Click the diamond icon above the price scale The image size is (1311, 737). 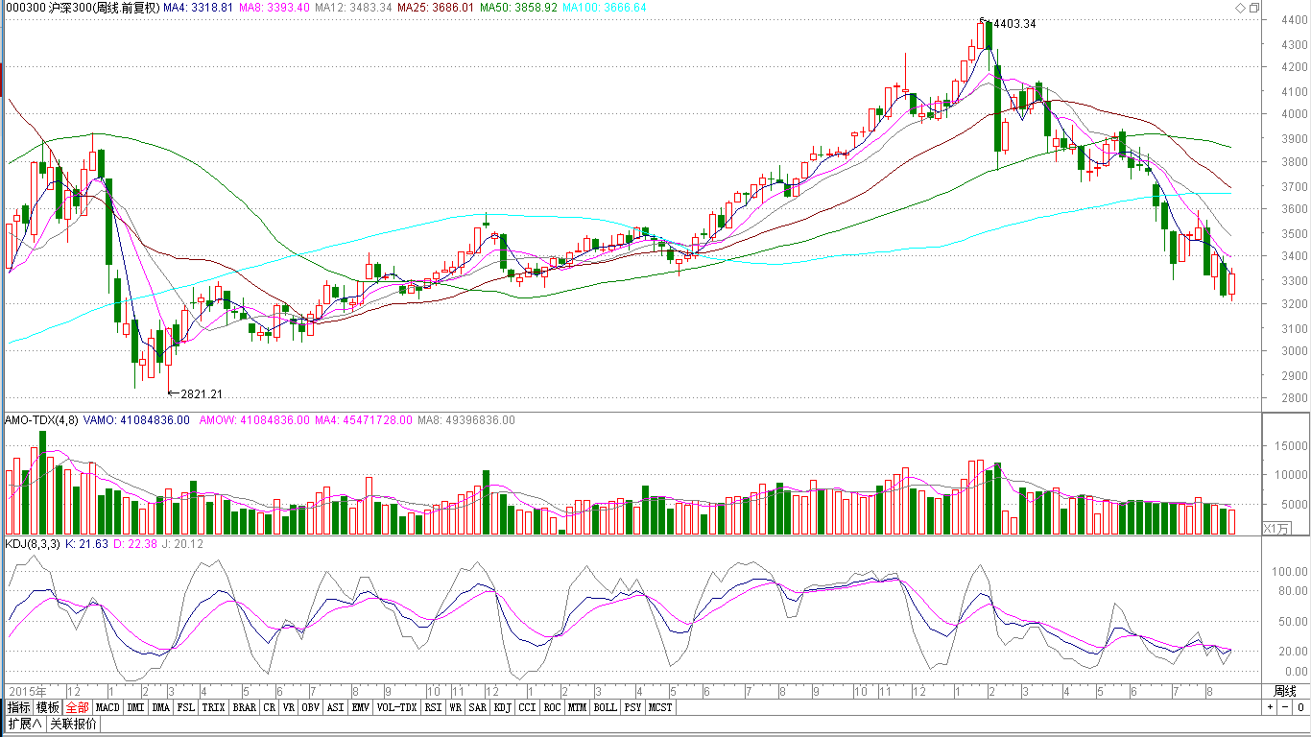[1240, 7]
